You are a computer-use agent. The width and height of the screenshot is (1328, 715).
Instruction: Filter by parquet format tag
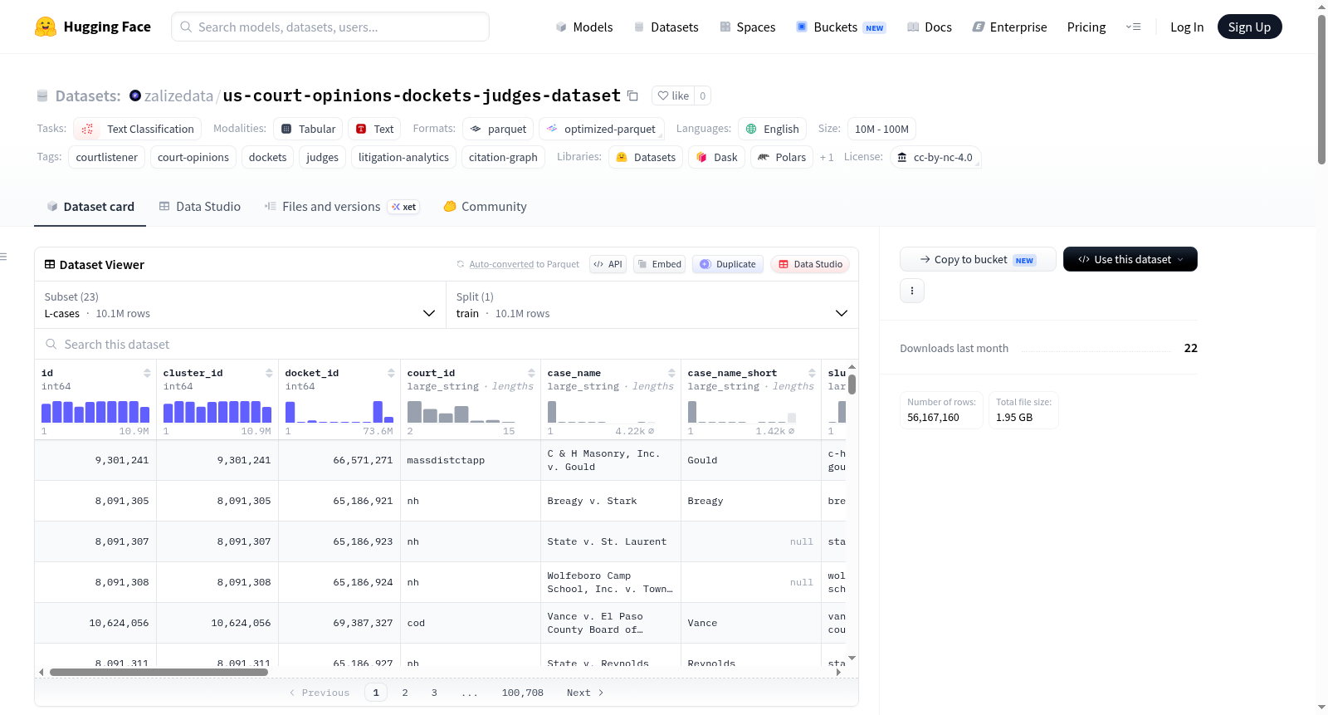(x=498, y=129)
